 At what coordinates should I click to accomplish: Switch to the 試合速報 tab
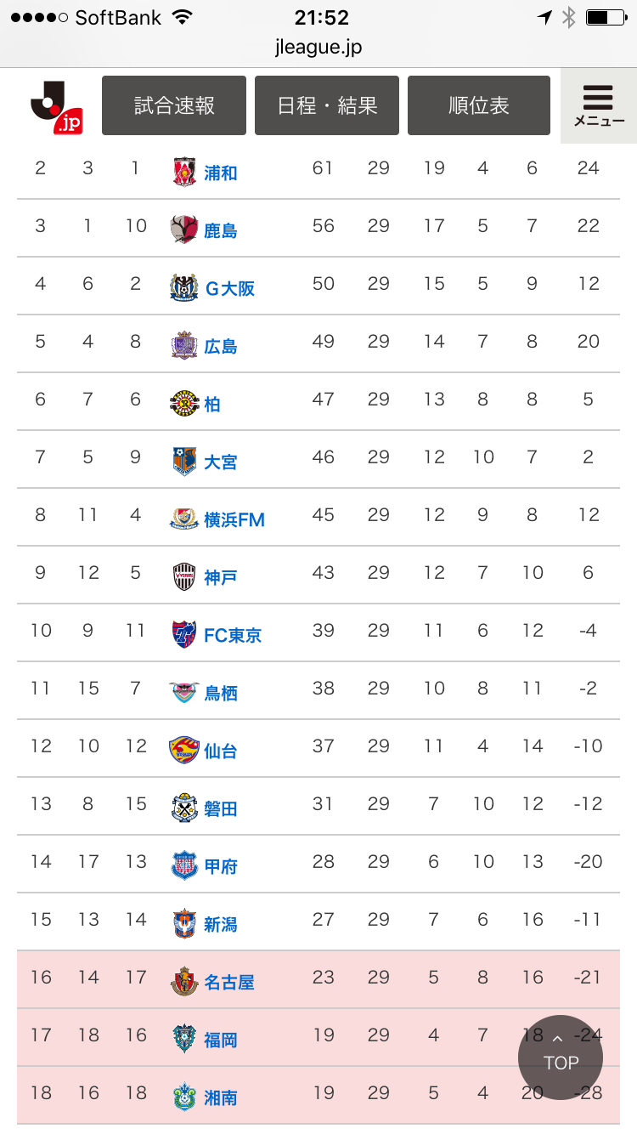pos(174,105)
